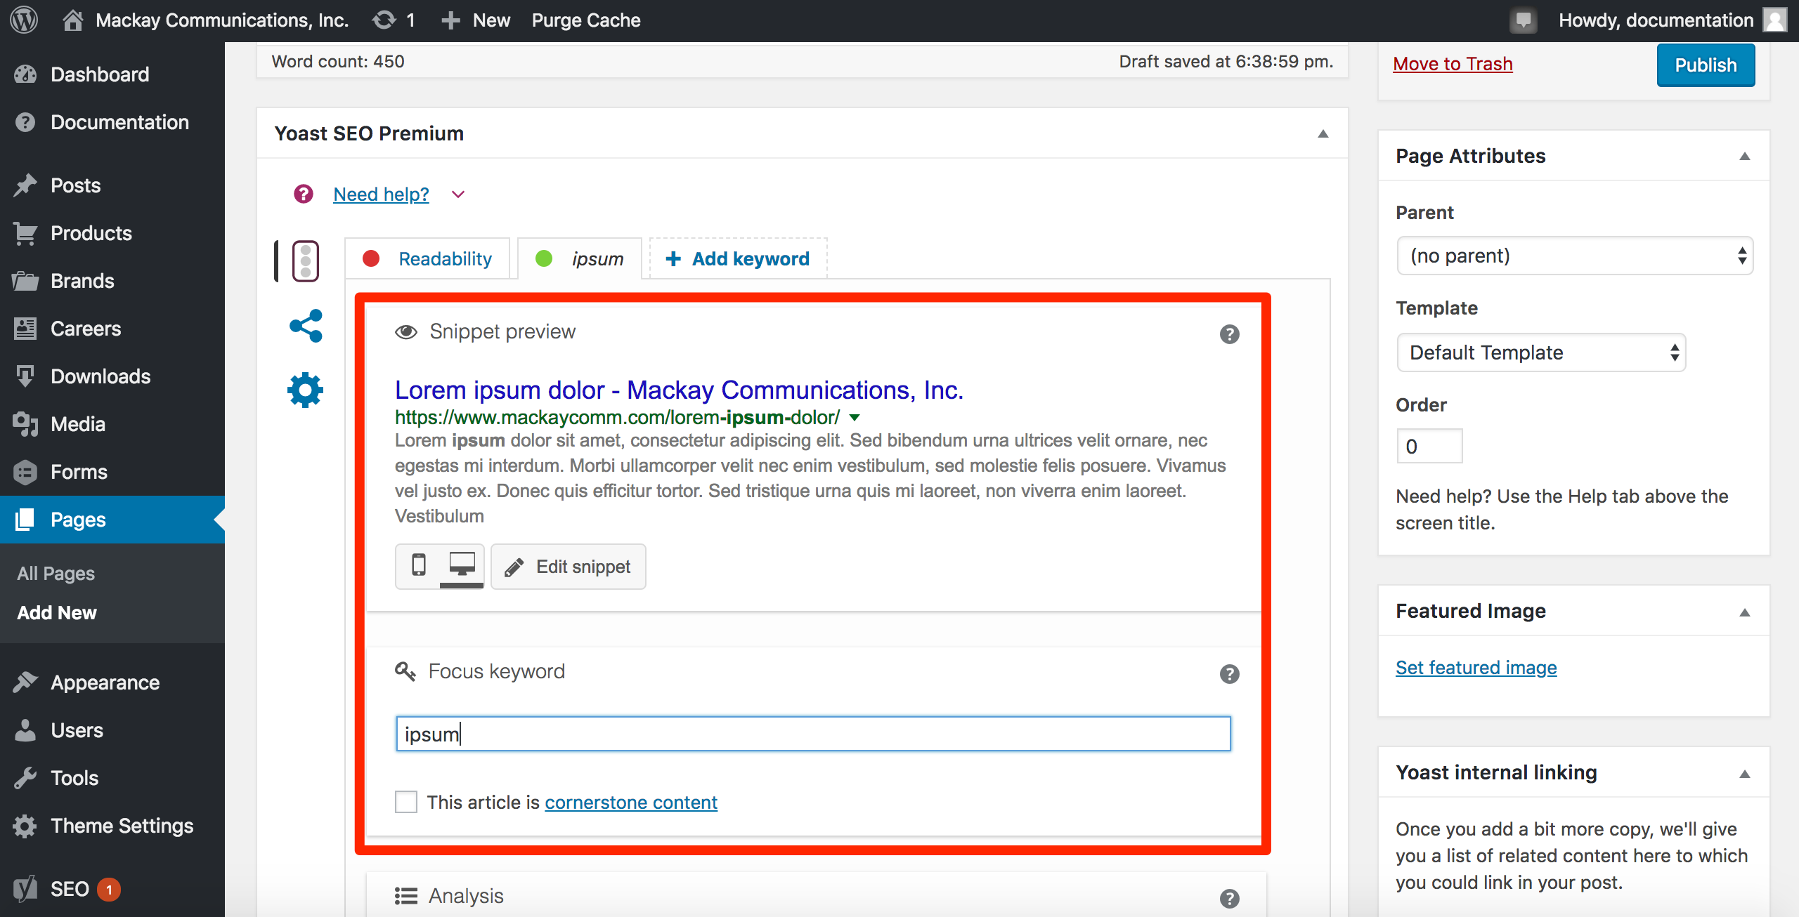Click the Edit snippet button
This screenshot has width=1799, height=917.
[569, 567]
